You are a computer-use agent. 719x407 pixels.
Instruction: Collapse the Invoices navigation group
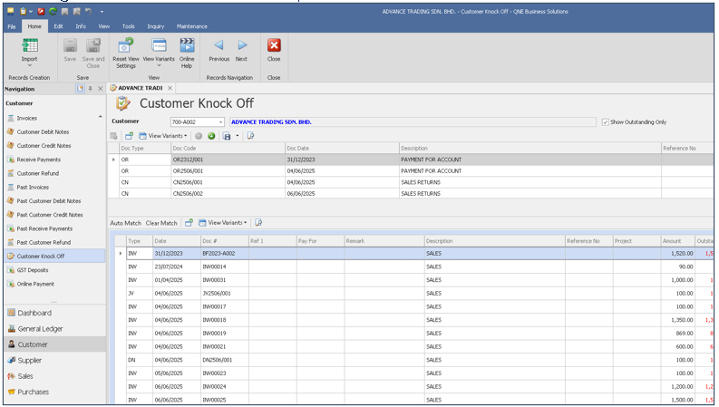100,117
